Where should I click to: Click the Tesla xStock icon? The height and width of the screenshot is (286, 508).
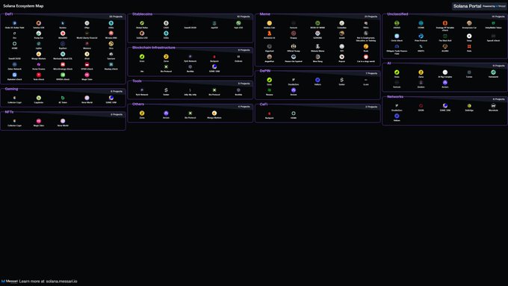coord(39,75)
